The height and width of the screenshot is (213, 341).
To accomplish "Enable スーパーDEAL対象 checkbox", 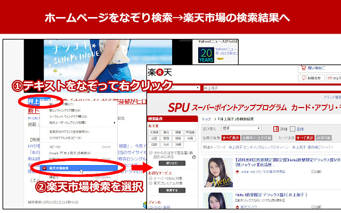I will pyautogui.click(x=150, y=178).
